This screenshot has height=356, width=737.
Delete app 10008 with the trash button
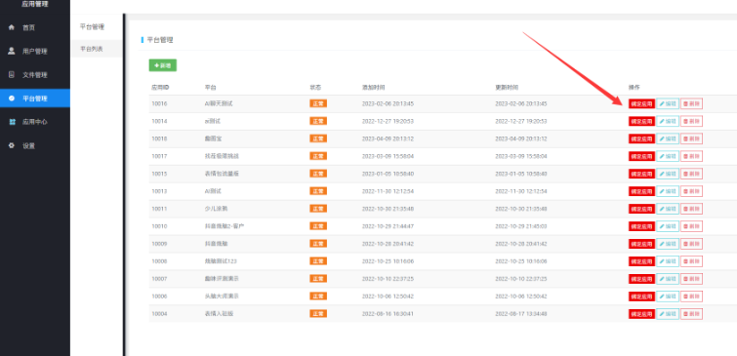point(691,261)
